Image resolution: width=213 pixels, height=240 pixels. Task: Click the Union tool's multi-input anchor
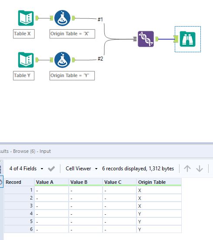(135, 39)
